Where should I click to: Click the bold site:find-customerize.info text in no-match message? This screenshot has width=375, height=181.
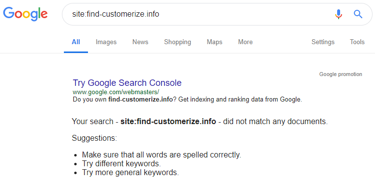(x=168, y=122)
